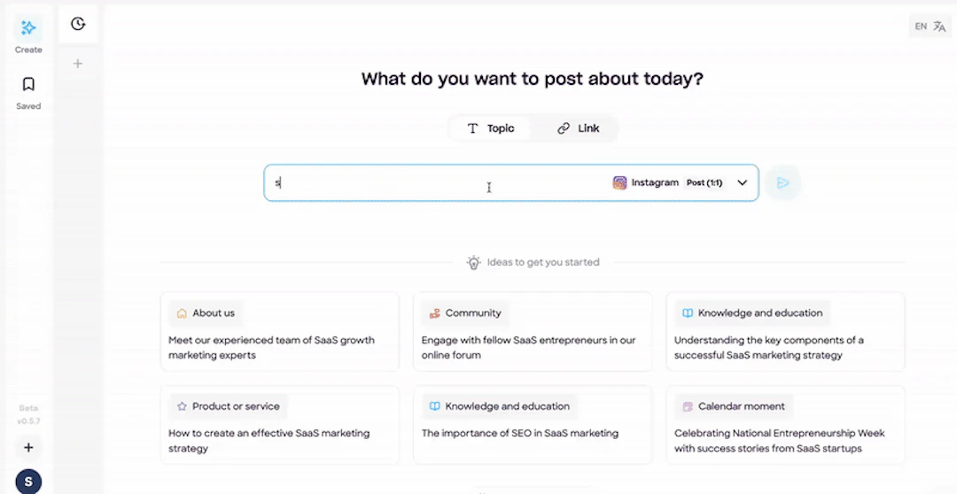This screenshot has height=494, width=957.
Task: Click the plus icon below history
Action: (x=78, y=64)
